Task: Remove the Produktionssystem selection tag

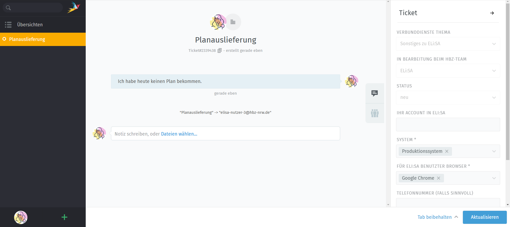Action: coord(447,151)
